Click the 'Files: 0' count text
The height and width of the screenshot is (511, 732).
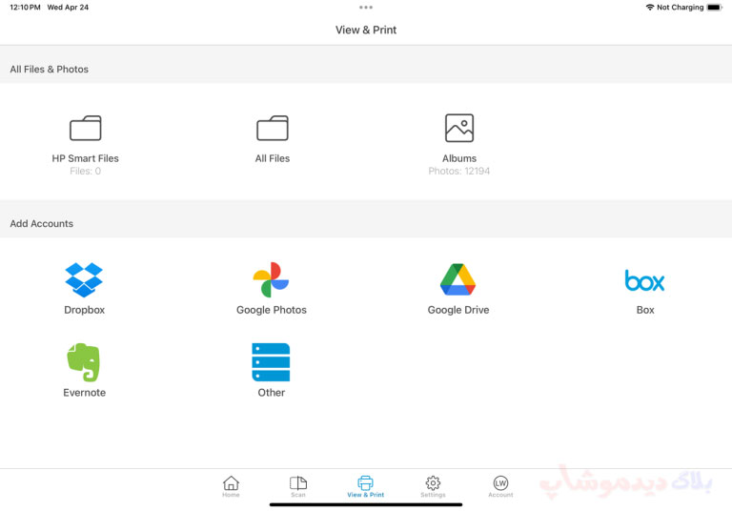[86, 171]
